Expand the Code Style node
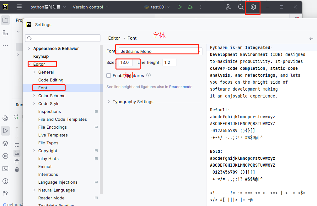This screenshot has height=206, width=317. (34, 103)
